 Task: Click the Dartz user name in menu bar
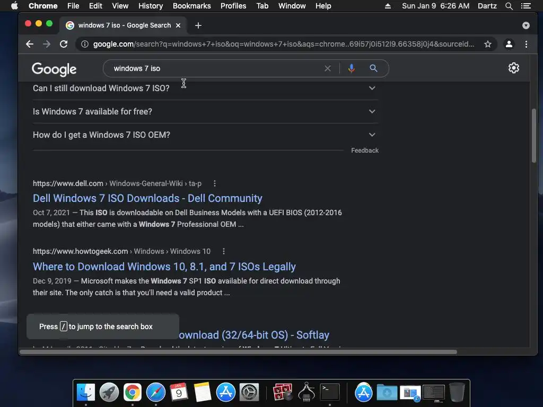(x=487, y=6)
